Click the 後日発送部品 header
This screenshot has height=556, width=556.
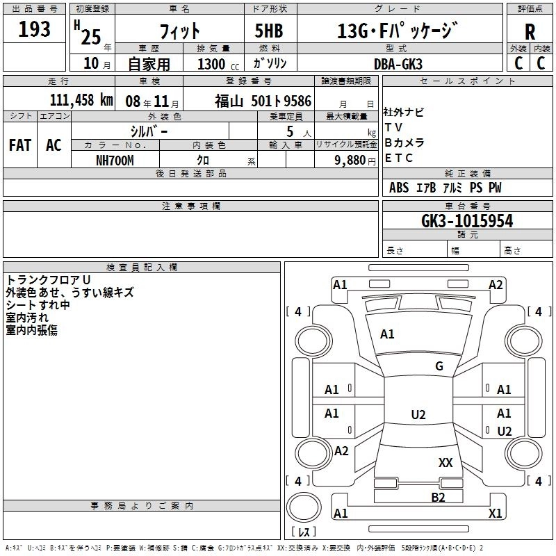pos(190,173)
